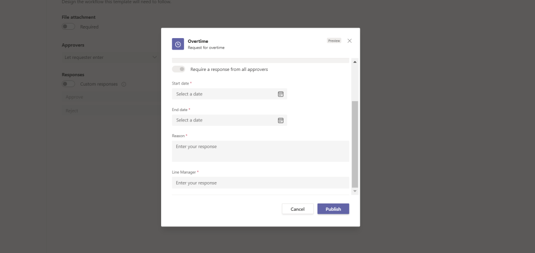Open the End date 'Select a date' field

225,120
